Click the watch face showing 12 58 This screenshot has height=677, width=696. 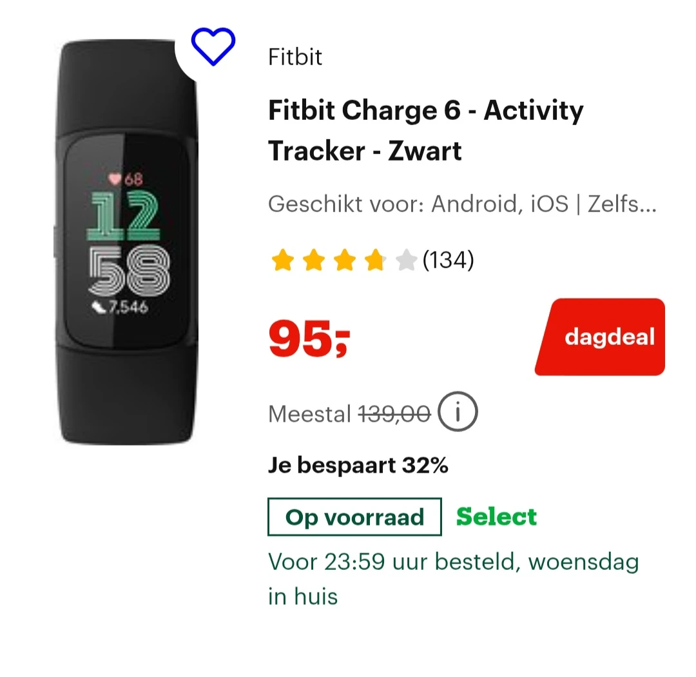point(127,242)
